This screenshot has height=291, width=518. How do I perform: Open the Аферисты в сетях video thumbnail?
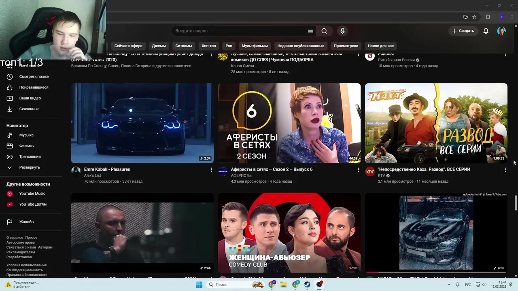click(289, 123)
